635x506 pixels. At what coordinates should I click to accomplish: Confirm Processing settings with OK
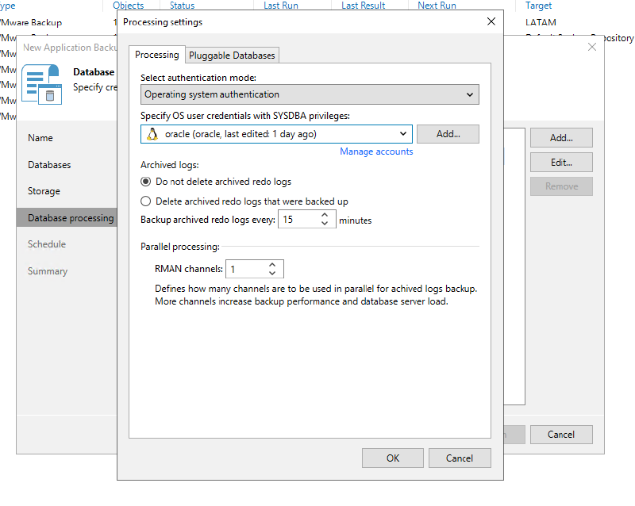(393, 458)
